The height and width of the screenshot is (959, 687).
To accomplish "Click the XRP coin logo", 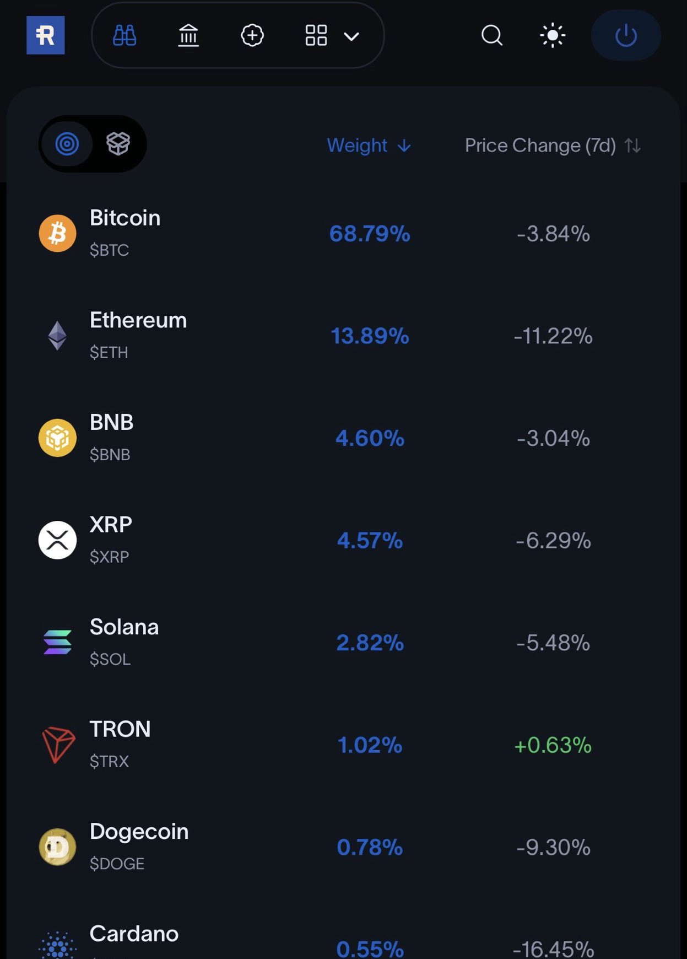I will pyautogui.click(x=57, y=540).
